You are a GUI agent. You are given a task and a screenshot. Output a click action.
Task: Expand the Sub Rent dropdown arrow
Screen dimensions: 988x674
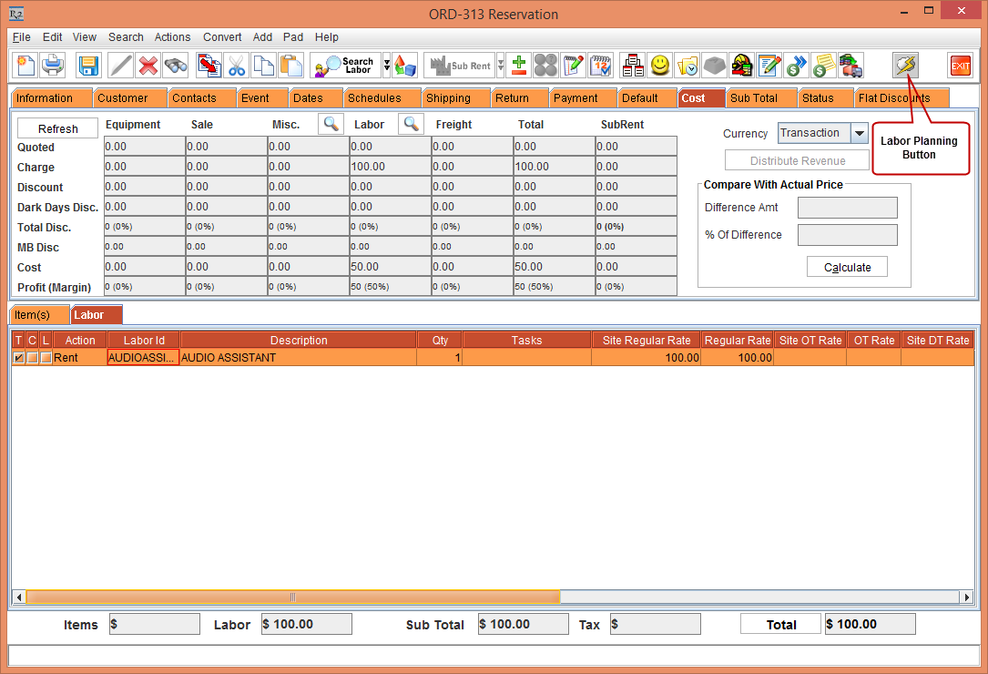pyautogui.click(x=500, y=66)
